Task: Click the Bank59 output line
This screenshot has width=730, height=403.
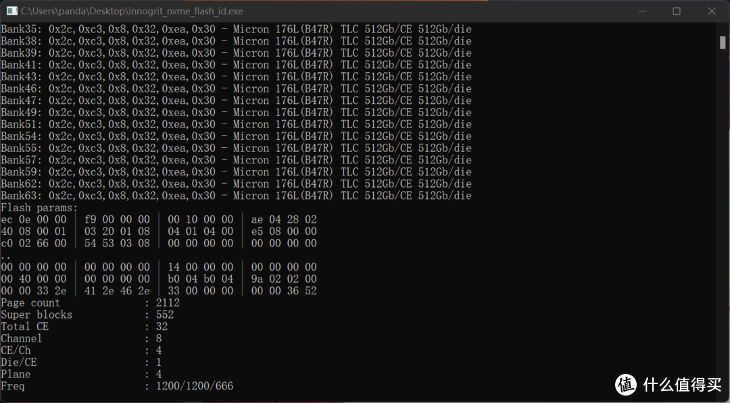Action: 236,171
